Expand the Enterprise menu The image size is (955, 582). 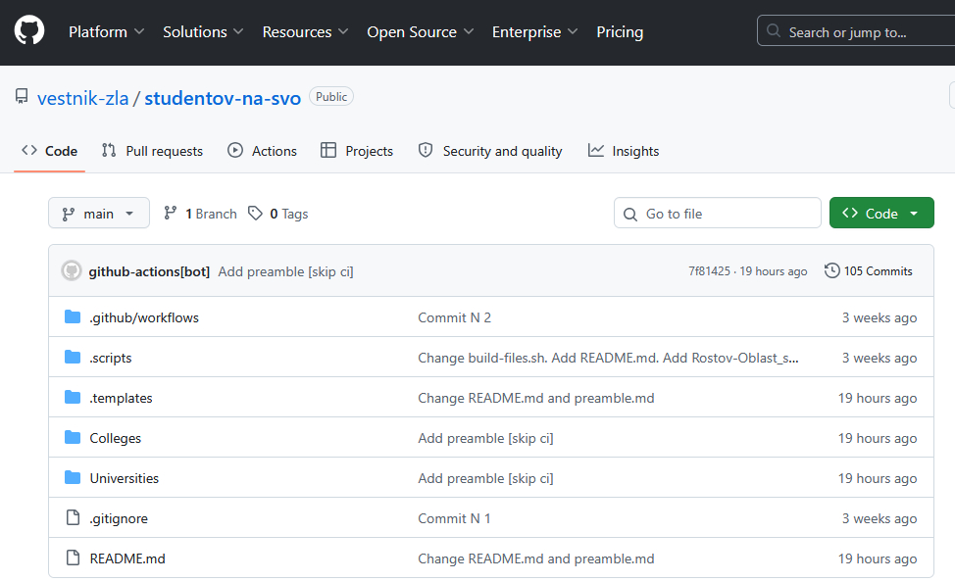tap(534, 31)
